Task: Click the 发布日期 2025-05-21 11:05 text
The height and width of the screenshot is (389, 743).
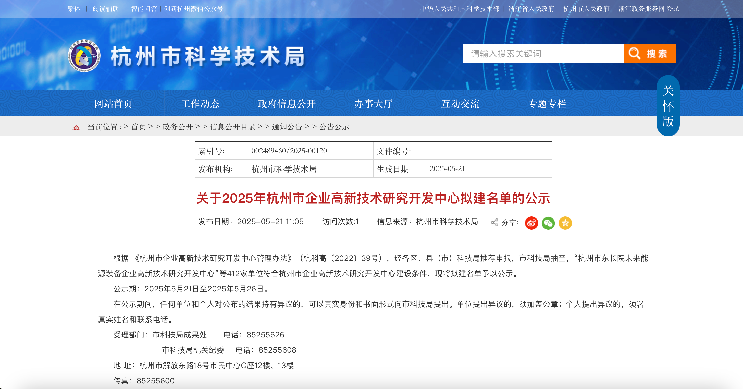Action: [251, 221]
